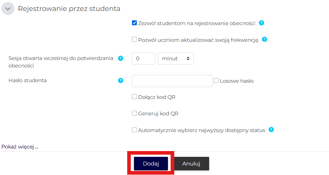Toggle 'Automatycznie wybierz najwyższy dostępny status' checkbox
The height and width of the screenshot is (175, 329).
point(134,130)
